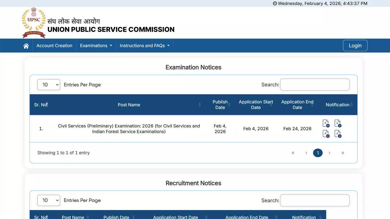Go to the Home page icon
390x219 pixels.
tap(26, 46)
